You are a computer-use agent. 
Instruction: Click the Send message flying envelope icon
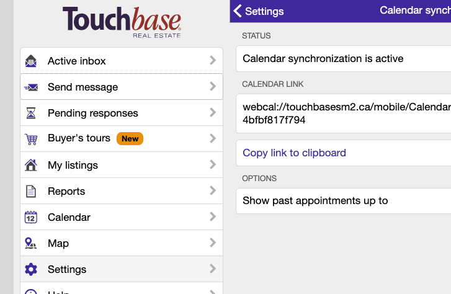click(30, 87)
